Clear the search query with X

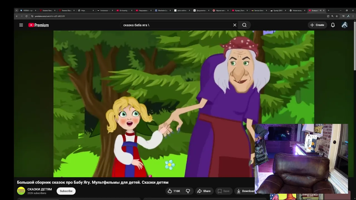point(235,25)
